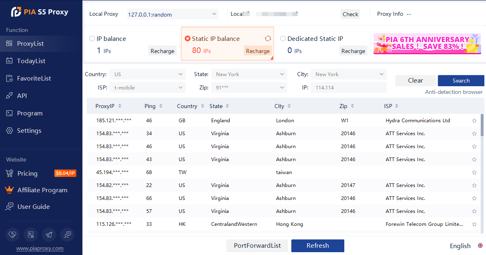This screenshot has height=255, width=486.
Task: Click the Telegram paper plane icon
Action: (x=49, y=235)
